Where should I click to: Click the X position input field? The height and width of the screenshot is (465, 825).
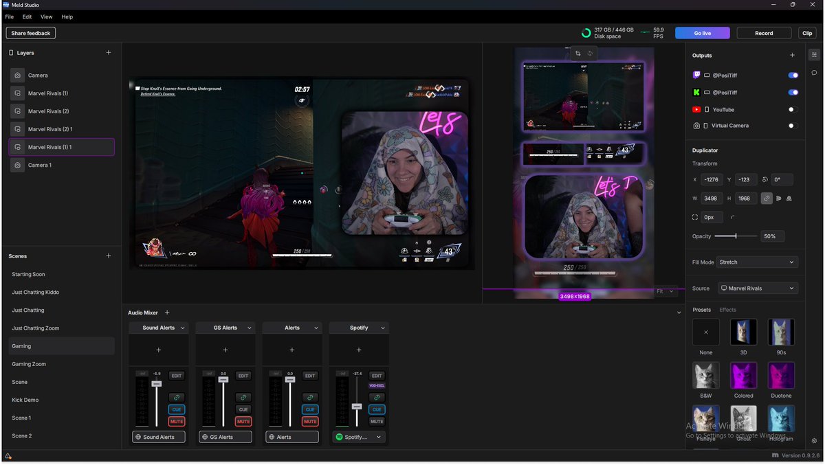tap(712, 180)
